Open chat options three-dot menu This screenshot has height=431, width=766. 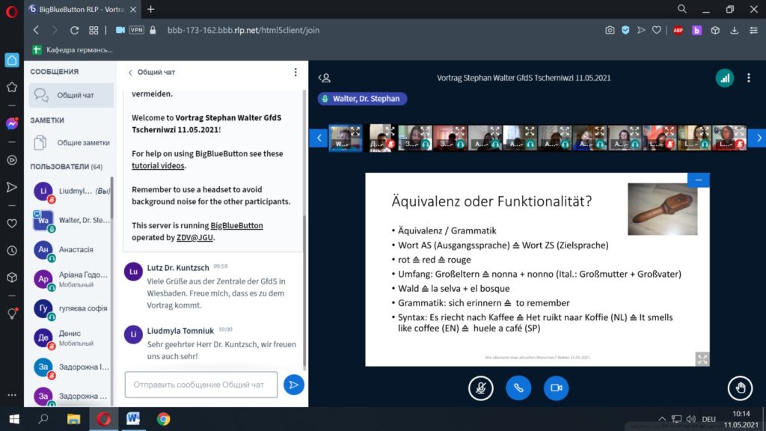295,73
